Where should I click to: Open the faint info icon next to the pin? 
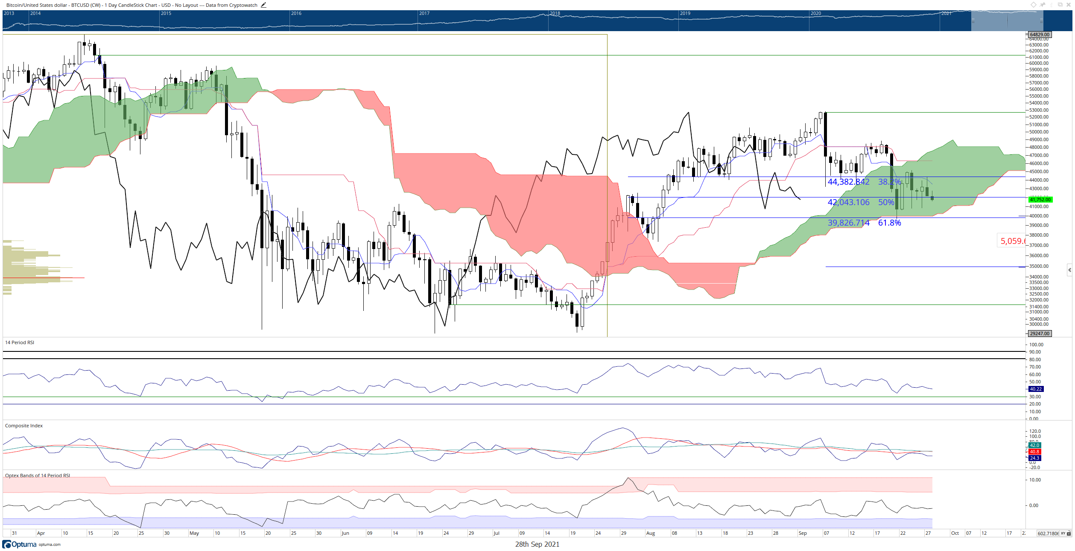click(x=1052, y=5)
